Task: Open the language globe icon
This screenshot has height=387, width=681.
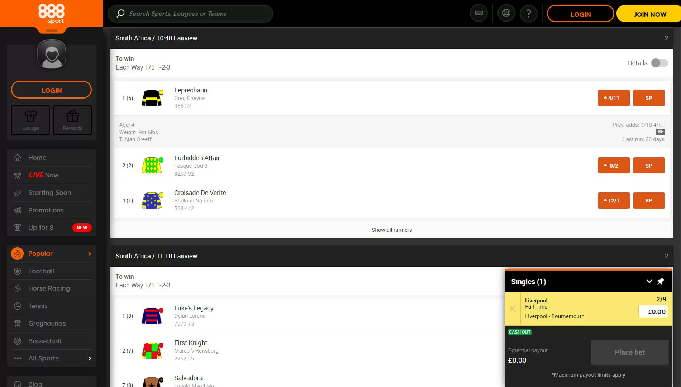Action: [x=506, y=13]
